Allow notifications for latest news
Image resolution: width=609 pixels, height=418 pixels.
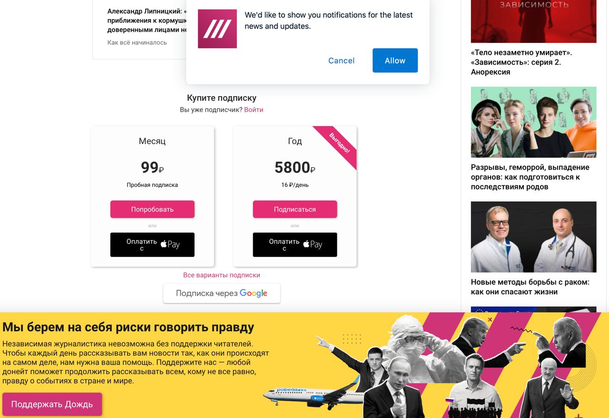[x=395, y=60]
